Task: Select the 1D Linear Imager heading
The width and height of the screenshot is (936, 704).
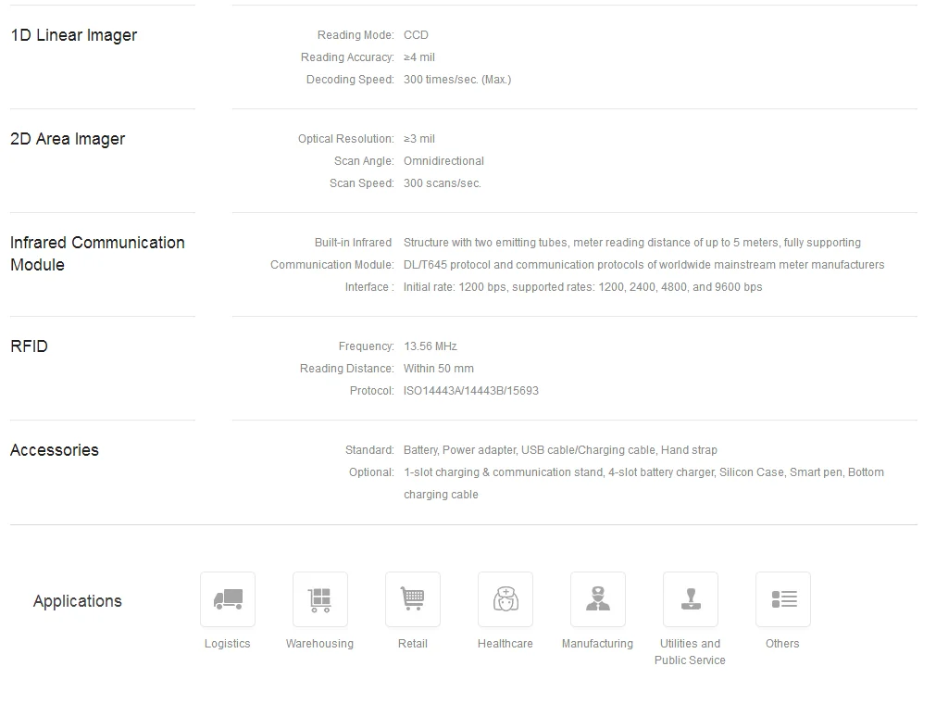Action: pyautogui.click(x=74, y=35)
